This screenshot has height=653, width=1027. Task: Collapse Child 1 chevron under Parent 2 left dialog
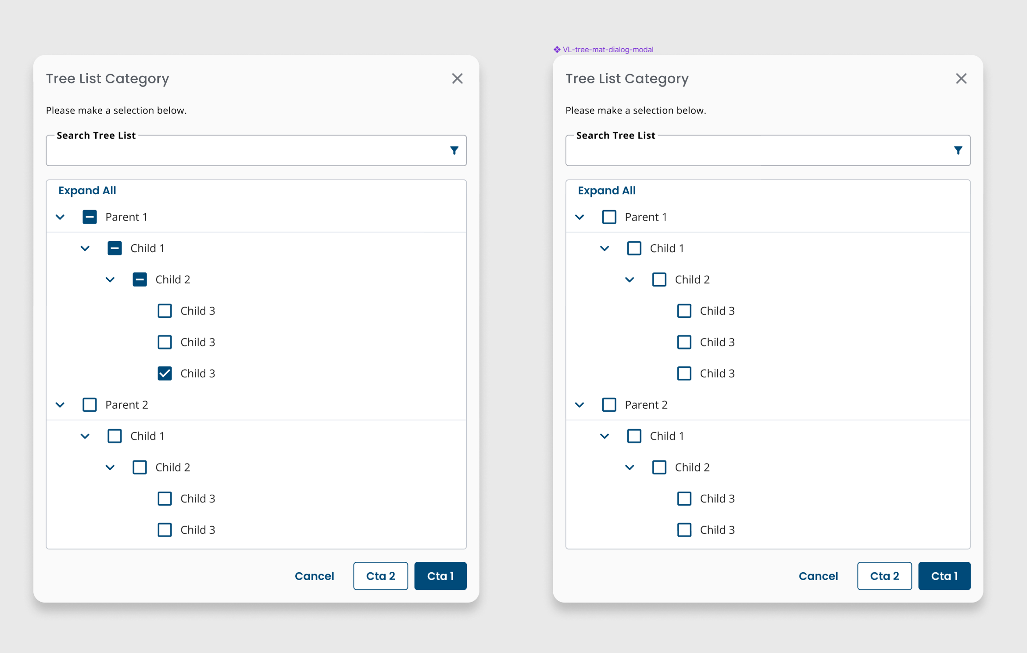click(85, 436)
